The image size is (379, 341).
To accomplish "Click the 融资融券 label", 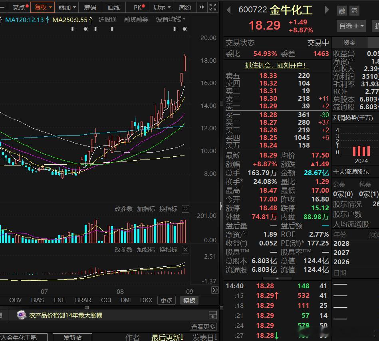I will [136, 20].
